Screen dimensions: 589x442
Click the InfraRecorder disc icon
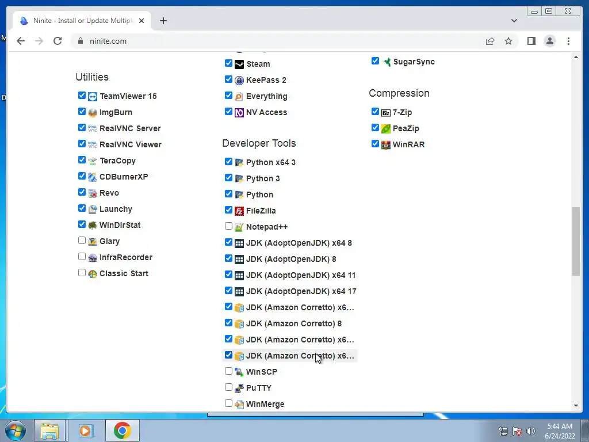pos(93,258)
